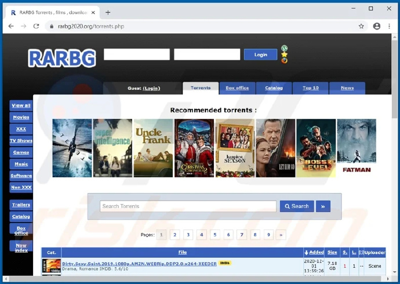Open Dirty.Sexy.Saint torrent file link
The image size is (400, 284).
139,264
